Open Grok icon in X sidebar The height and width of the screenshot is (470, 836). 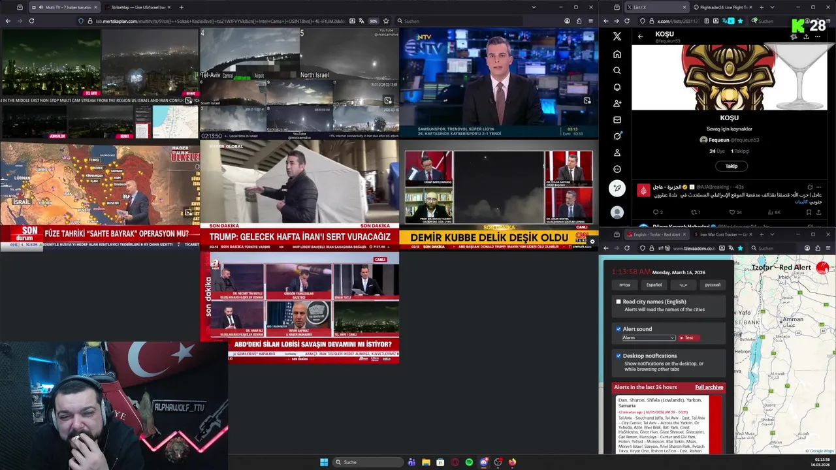coord(617,136)
